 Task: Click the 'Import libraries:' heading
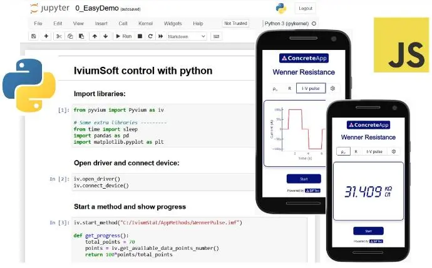(100, 94)
